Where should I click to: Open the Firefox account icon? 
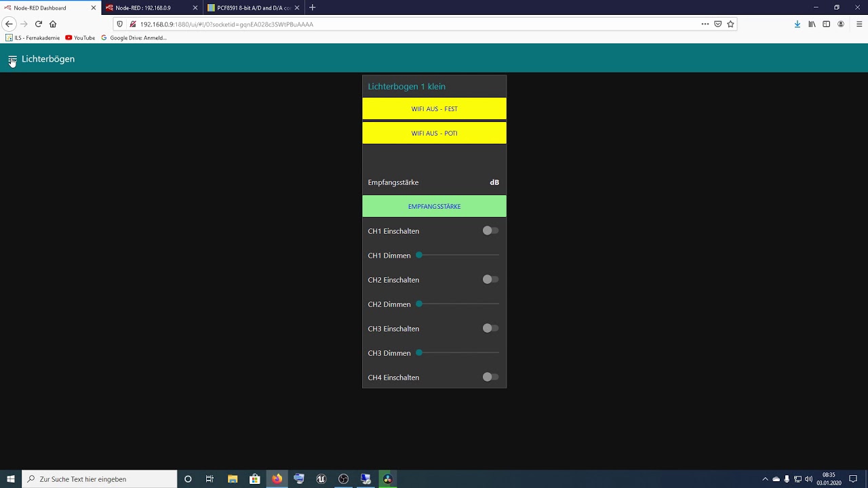(x=841, y=24)
